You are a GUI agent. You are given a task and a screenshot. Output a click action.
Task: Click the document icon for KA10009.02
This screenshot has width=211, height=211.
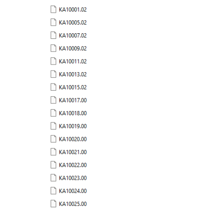tap(53, 48)
